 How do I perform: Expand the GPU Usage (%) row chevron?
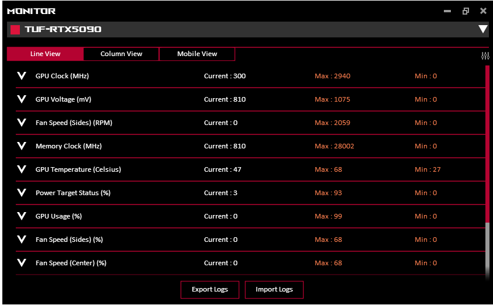click(x=22, y=216)
